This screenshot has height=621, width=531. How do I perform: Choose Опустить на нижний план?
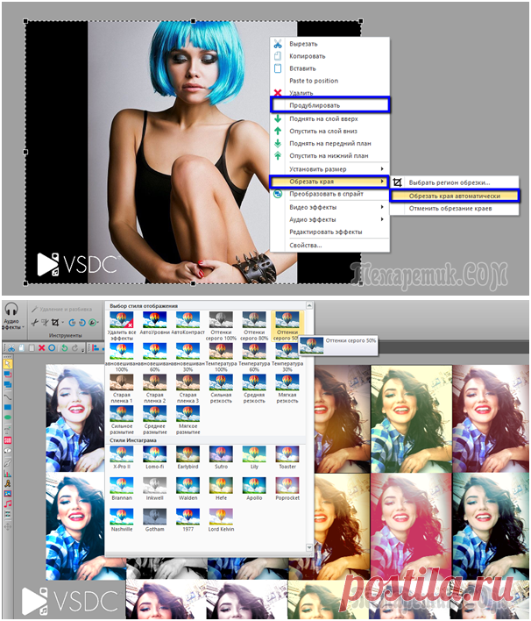click(329, 155)
